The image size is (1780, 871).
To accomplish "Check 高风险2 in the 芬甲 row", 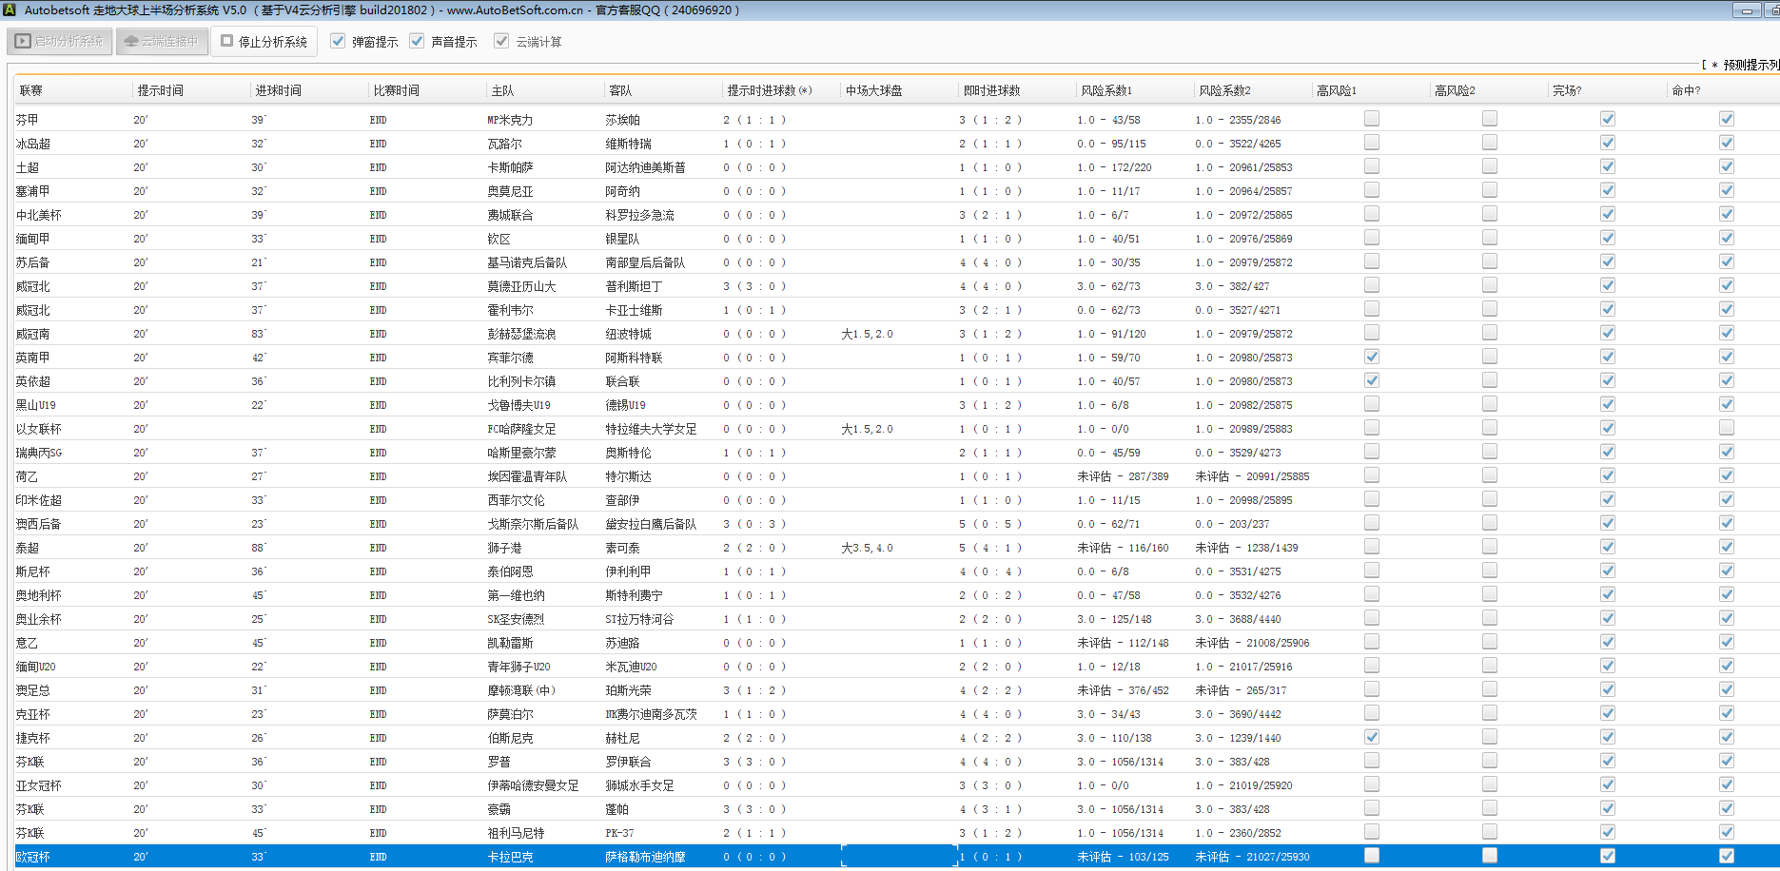I will [1489, 119].
